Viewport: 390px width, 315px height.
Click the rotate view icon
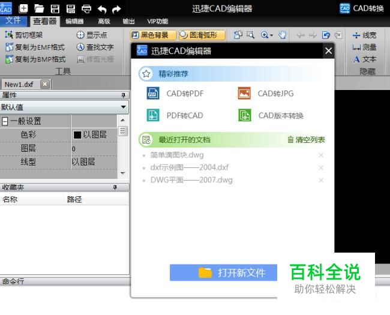326,35
